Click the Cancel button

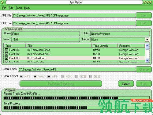pyautogui.click(x=126, y=84)
